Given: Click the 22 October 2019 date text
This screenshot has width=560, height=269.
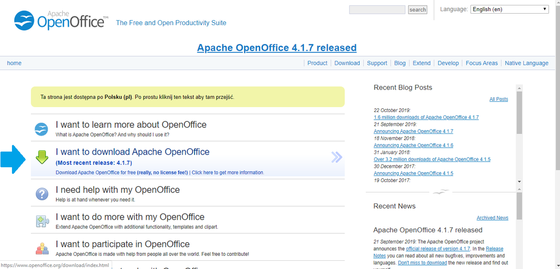Looking at the screenshot, I should coord(392,110).
